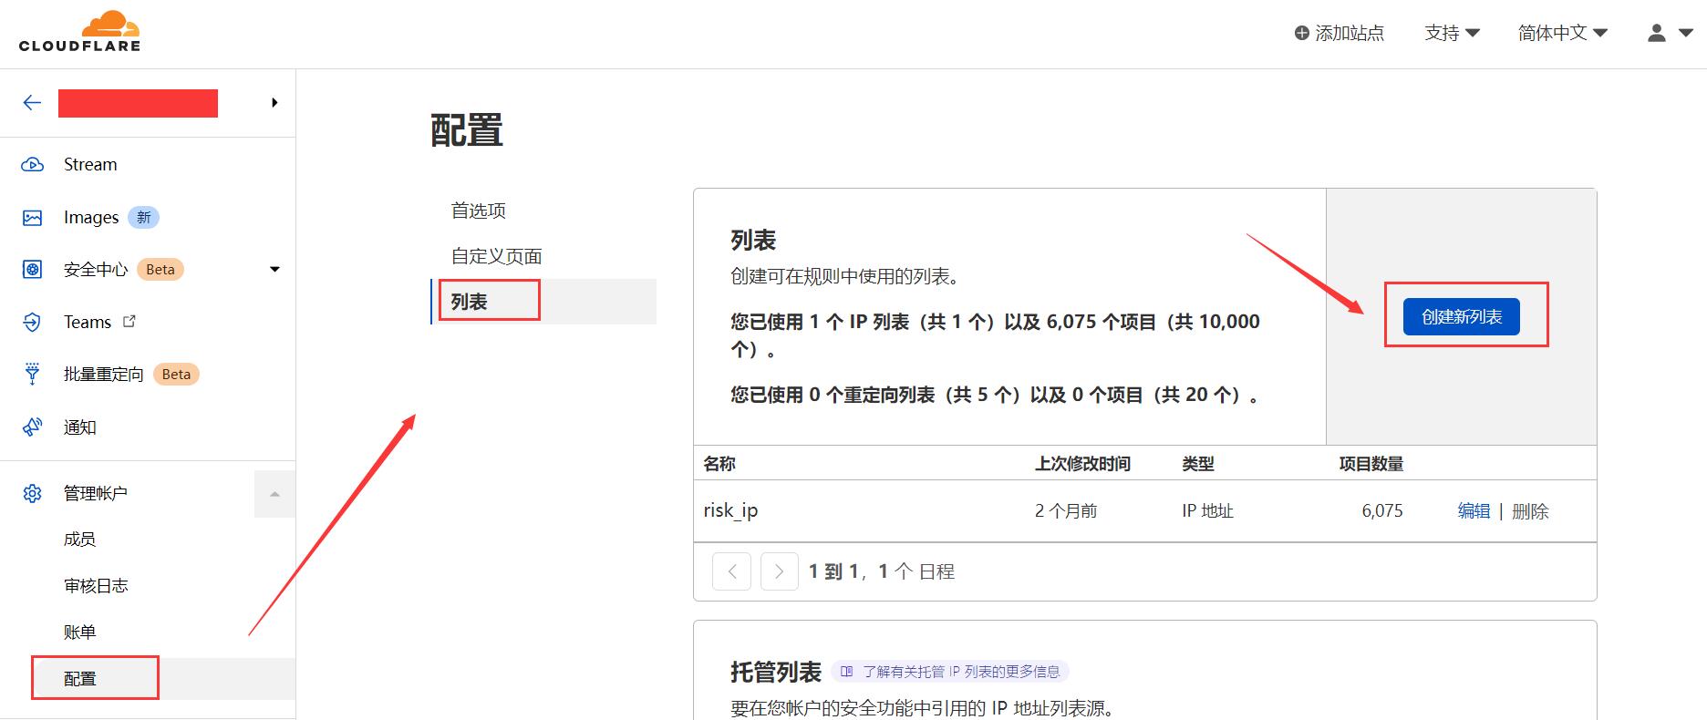Expand the 简体中文 language dropdown

pos(1562,33)
